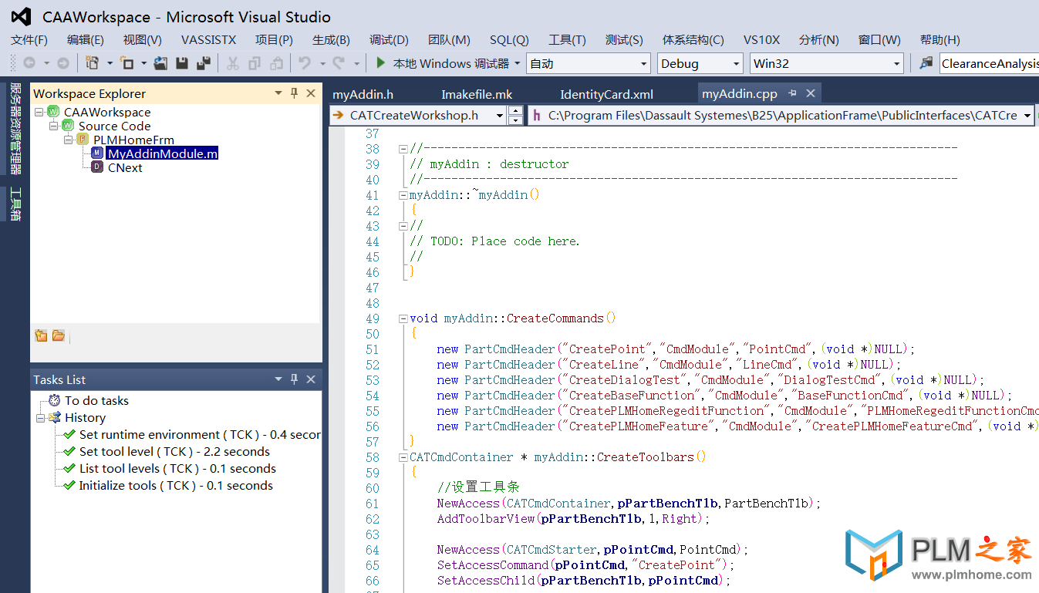The width and height of the screenshot is (1039, 593).
Task: Save the current file with the disk icon
Action: (x=182, y=63)
